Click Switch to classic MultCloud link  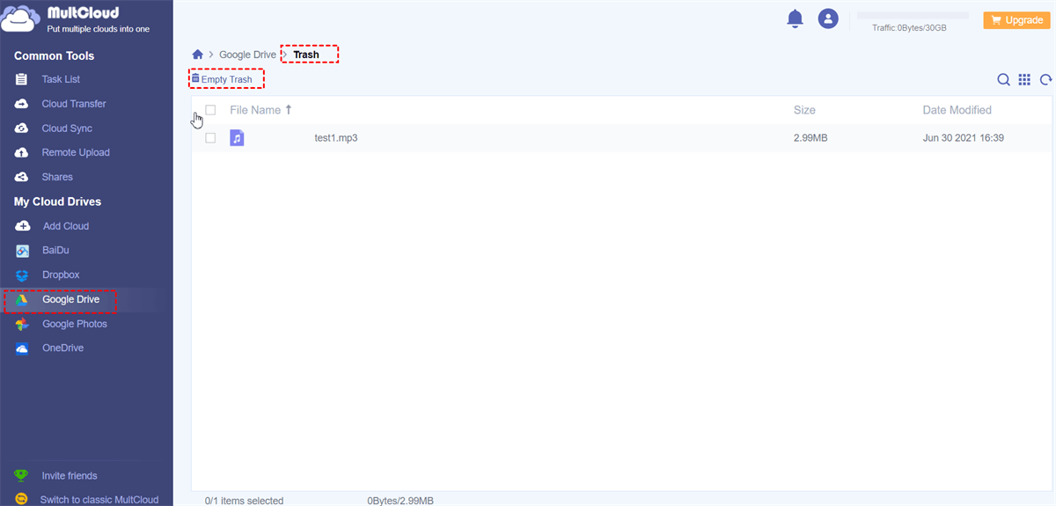[x=99, y=500]
